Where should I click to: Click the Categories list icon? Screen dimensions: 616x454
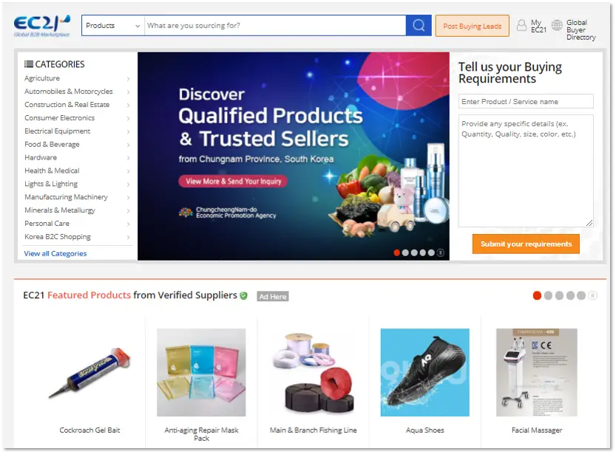[x=28, y=64]
